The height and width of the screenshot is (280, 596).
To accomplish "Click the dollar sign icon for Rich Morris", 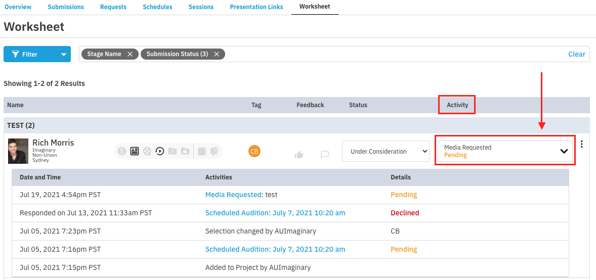I will click(x=122, y=151).
